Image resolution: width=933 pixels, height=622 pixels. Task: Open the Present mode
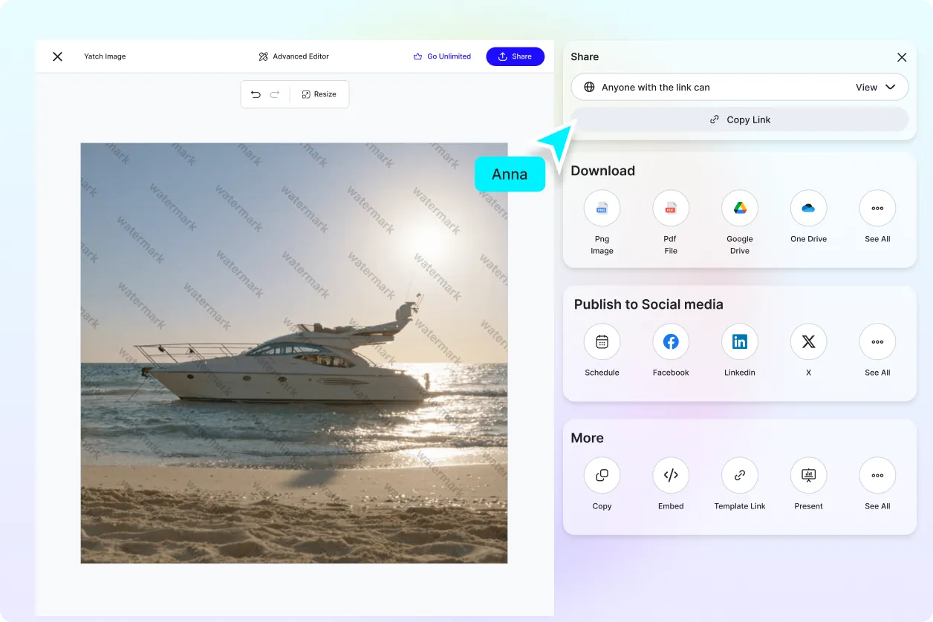coord(808,475)
